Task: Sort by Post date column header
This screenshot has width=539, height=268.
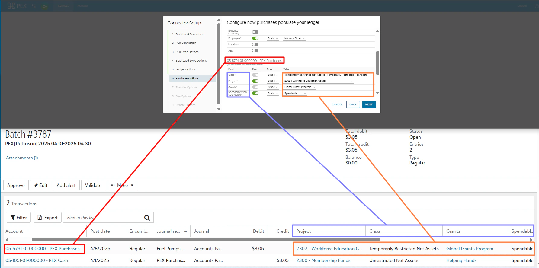Action: (x=106, y=231)
